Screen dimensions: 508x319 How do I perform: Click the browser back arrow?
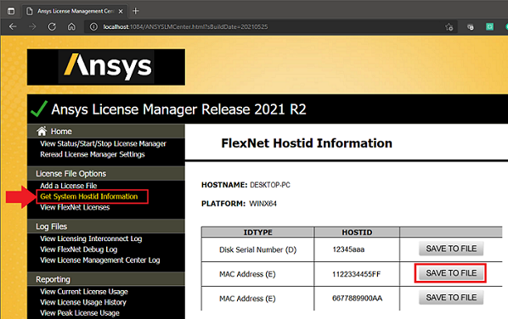(13, 26)
